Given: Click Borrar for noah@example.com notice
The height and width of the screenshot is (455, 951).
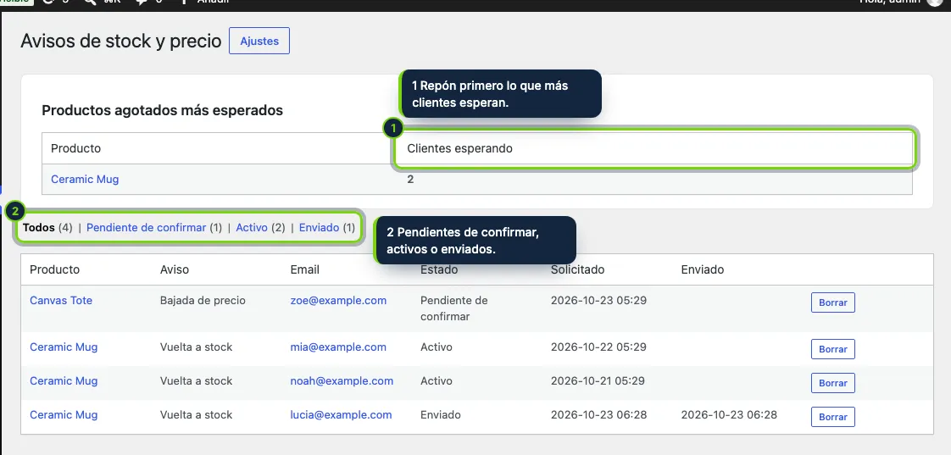Looking at the screenshot, I should click(x=832, y=383).
